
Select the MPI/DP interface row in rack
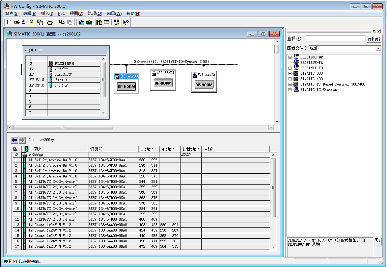[63, 69]
